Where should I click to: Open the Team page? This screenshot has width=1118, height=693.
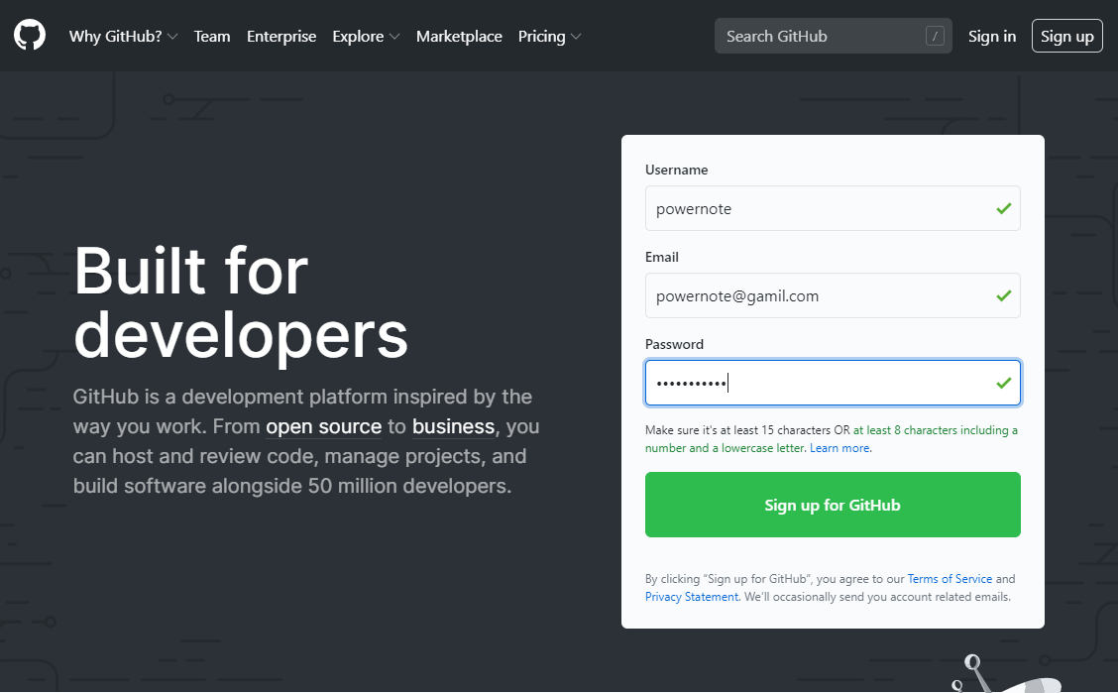(212, 37)
